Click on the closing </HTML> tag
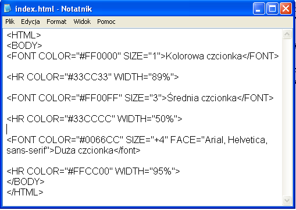Screen dimensions: 296x210 pyautogui.click(x=25, y=193)
